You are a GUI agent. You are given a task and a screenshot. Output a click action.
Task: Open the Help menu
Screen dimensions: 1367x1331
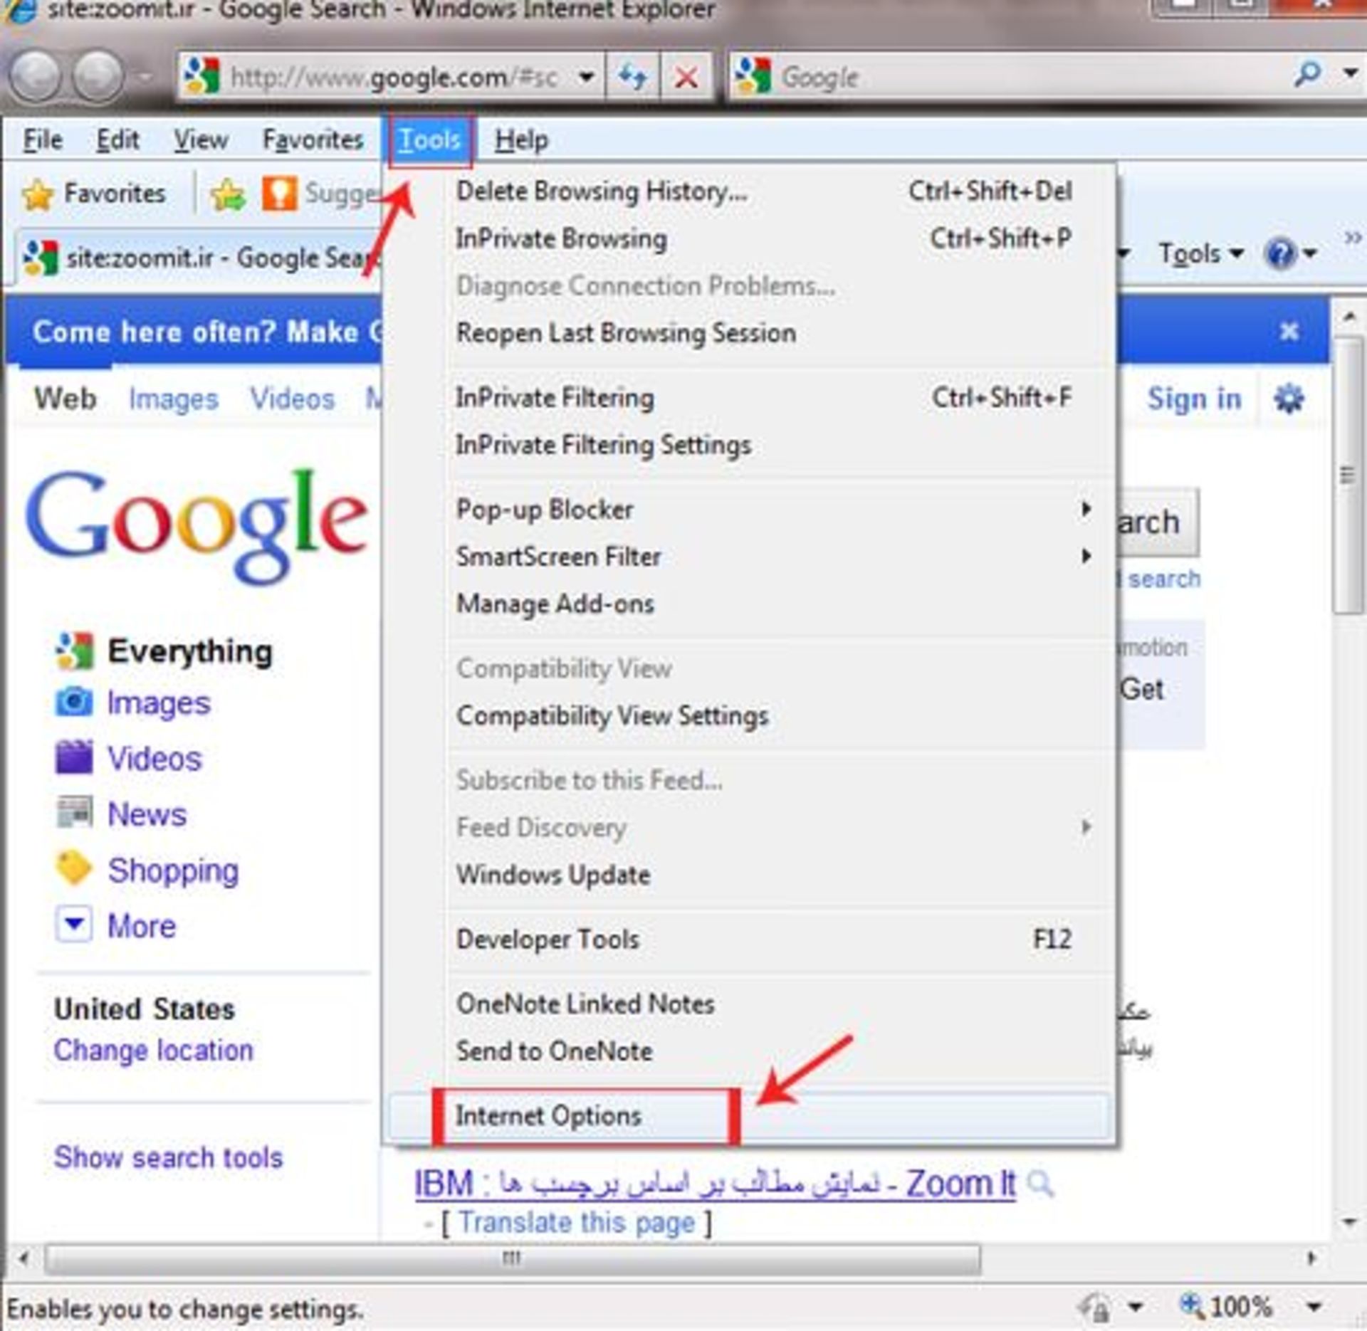pos(521,140)
